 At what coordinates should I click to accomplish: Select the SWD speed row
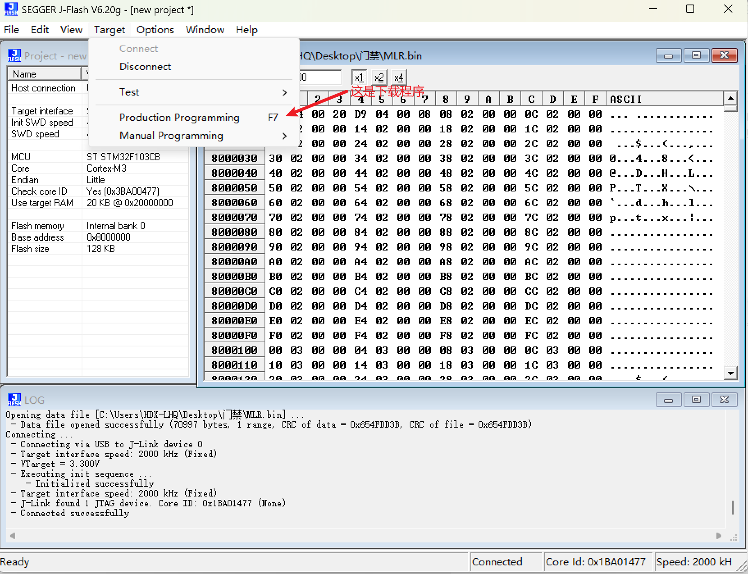(x=98, y=134)
